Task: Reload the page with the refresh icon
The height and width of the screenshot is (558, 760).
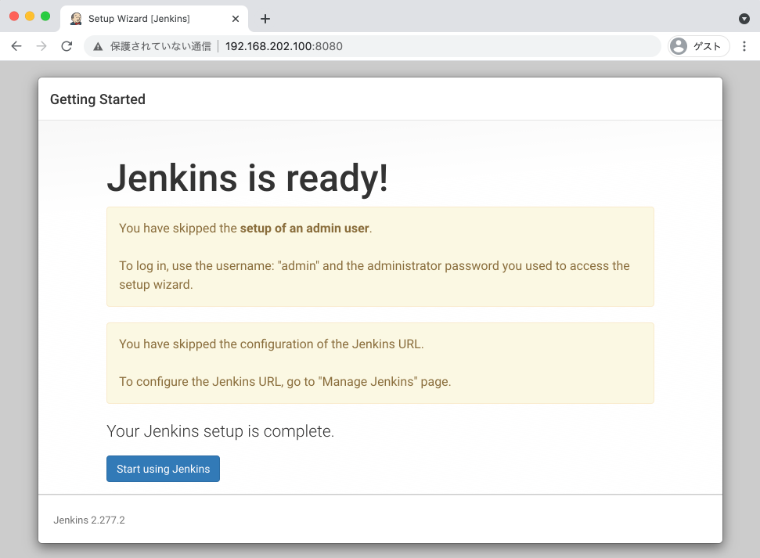Action: click(67, 46)
